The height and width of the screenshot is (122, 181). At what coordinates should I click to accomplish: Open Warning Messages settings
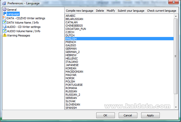click(x=18, y=36)
